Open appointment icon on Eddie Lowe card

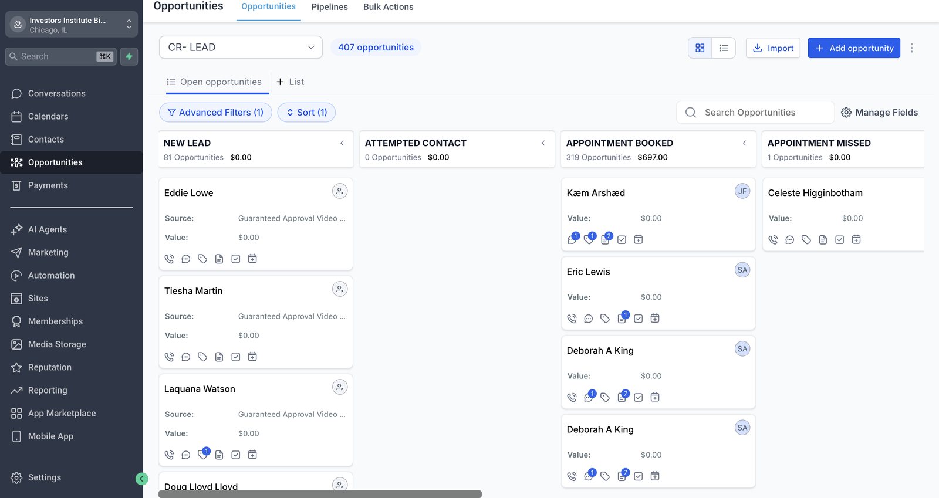point(252,259)
